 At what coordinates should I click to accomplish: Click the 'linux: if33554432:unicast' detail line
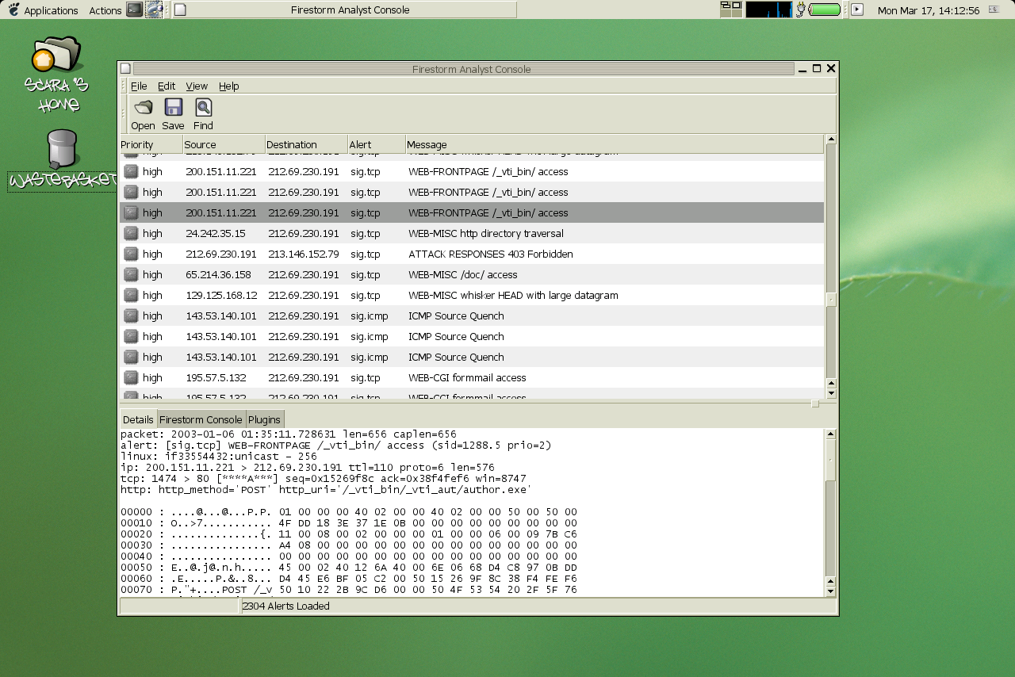click(x=219, y=457)
